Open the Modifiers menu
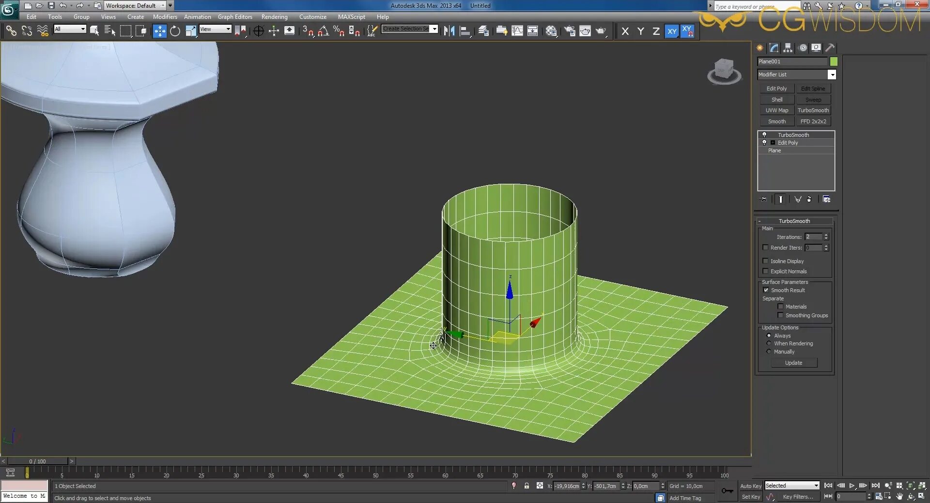The width and height of the screenshot is (930, 503). 165,17
